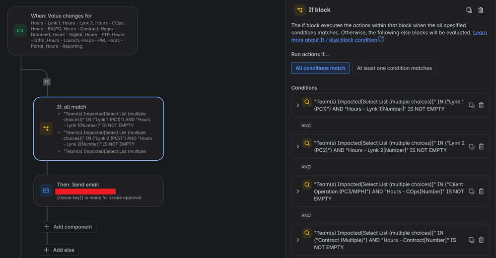This screenshot has width=496, height=258.
Task: Expand the Lynk 1 (PC1) condition chevron
Action: pyautogui.click(x=298, y=105)
